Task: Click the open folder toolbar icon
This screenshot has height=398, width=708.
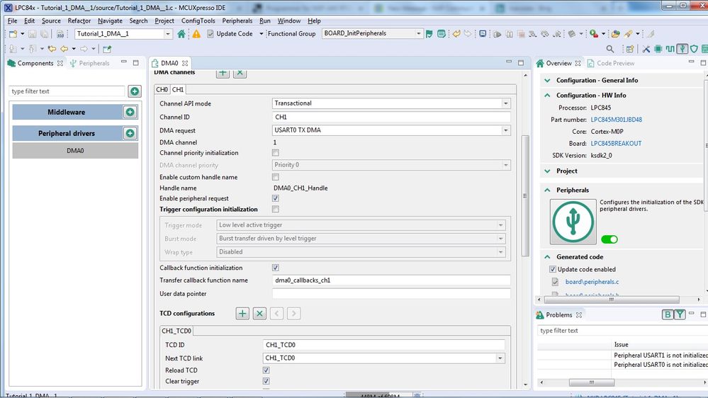Action: tap(615, 34)
